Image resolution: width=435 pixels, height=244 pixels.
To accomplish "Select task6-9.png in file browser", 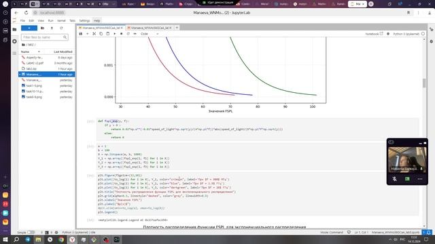I will point(47,97).
